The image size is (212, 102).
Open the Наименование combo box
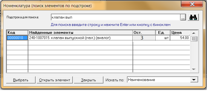pyautogui.click(x=162, y=80)
